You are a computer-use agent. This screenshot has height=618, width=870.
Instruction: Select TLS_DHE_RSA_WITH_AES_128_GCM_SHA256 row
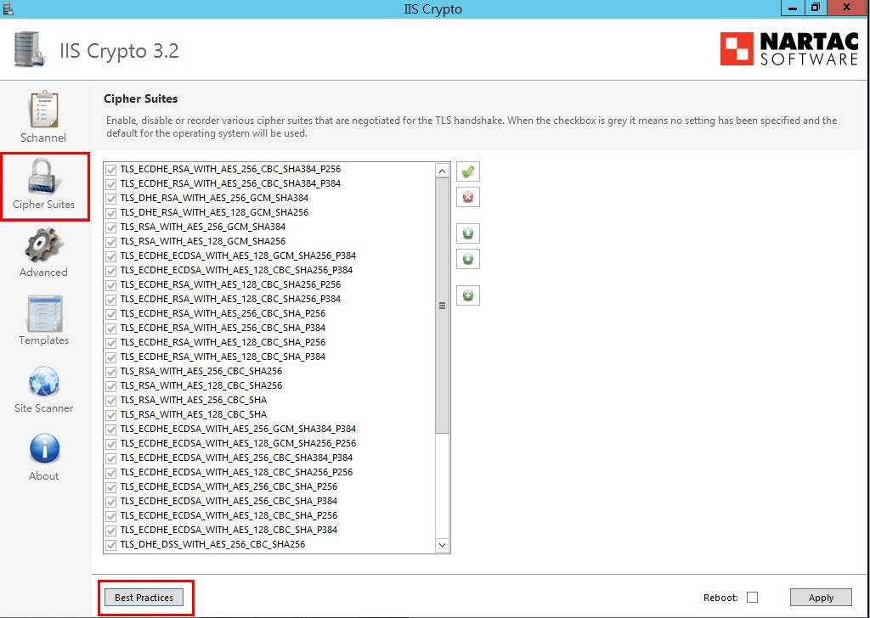(x=269, y=212)
